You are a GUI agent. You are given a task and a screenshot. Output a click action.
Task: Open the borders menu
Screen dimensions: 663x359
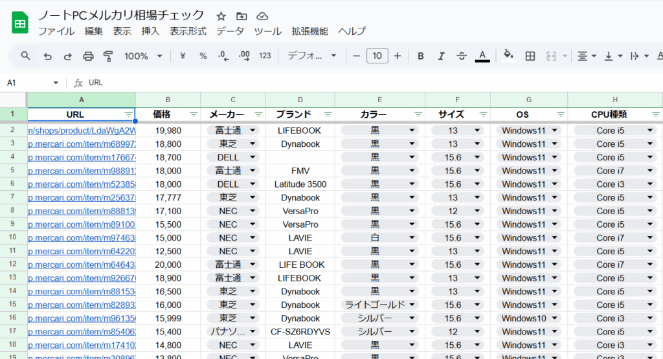[530, 56]
